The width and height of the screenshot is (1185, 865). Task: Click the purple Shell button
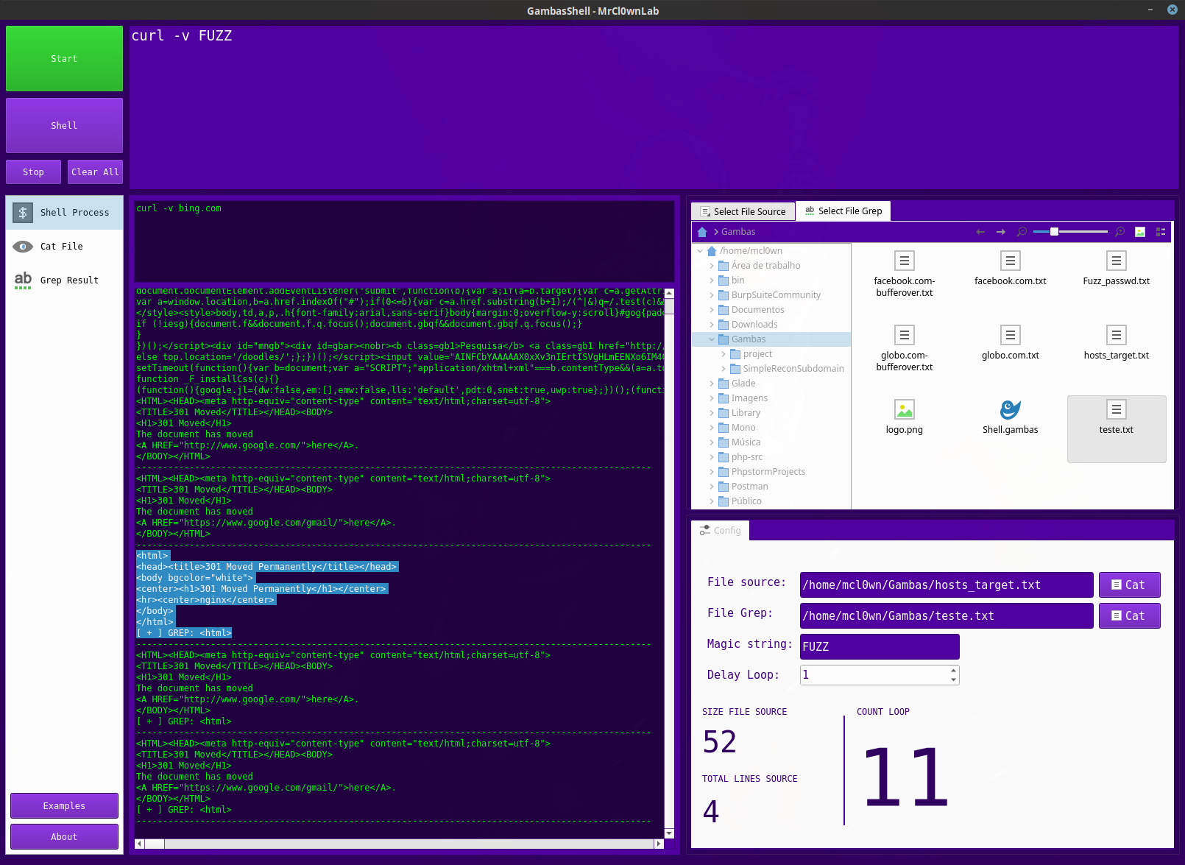64,126
